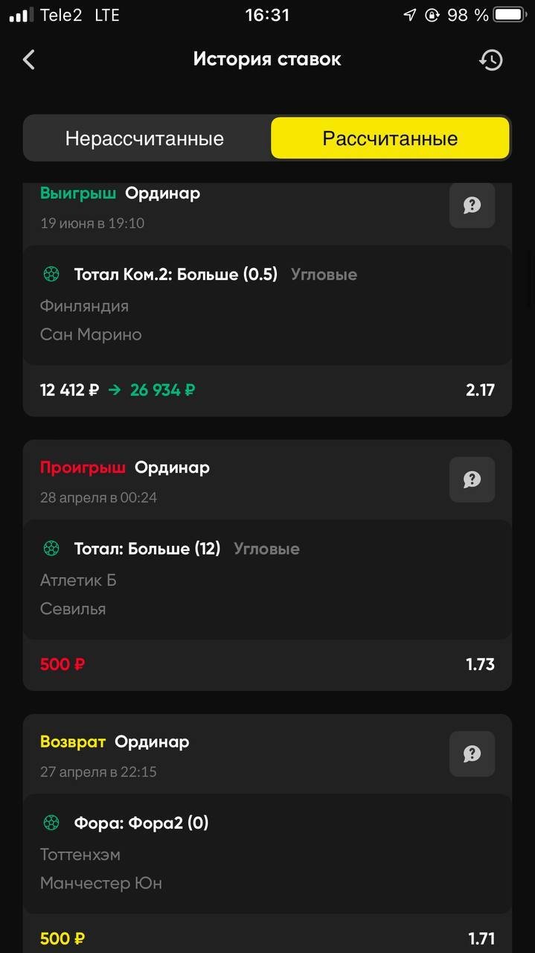Tap the red 500 ₽ lost stake
535x953 pixels.
[x=63, y=664]
